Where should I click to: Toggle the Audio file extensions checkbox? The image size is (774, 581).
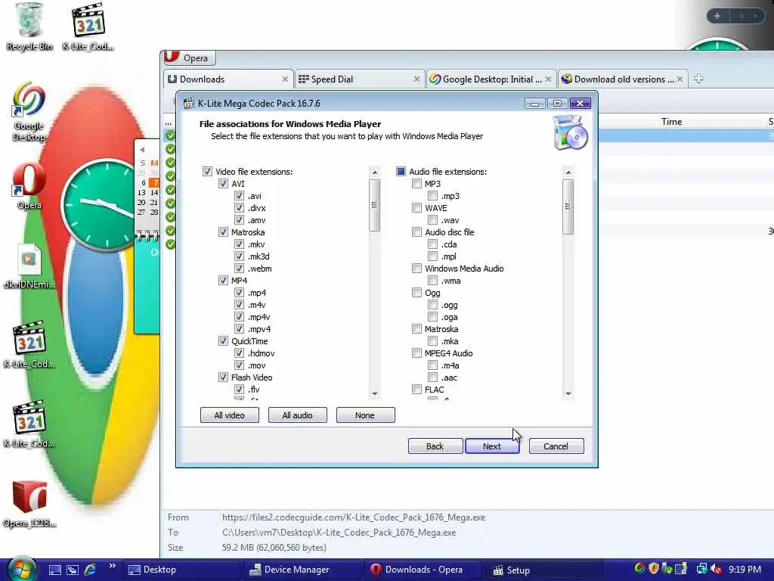[401, 172]
